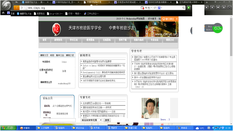Click the green K shield icon

coord(188,8)
